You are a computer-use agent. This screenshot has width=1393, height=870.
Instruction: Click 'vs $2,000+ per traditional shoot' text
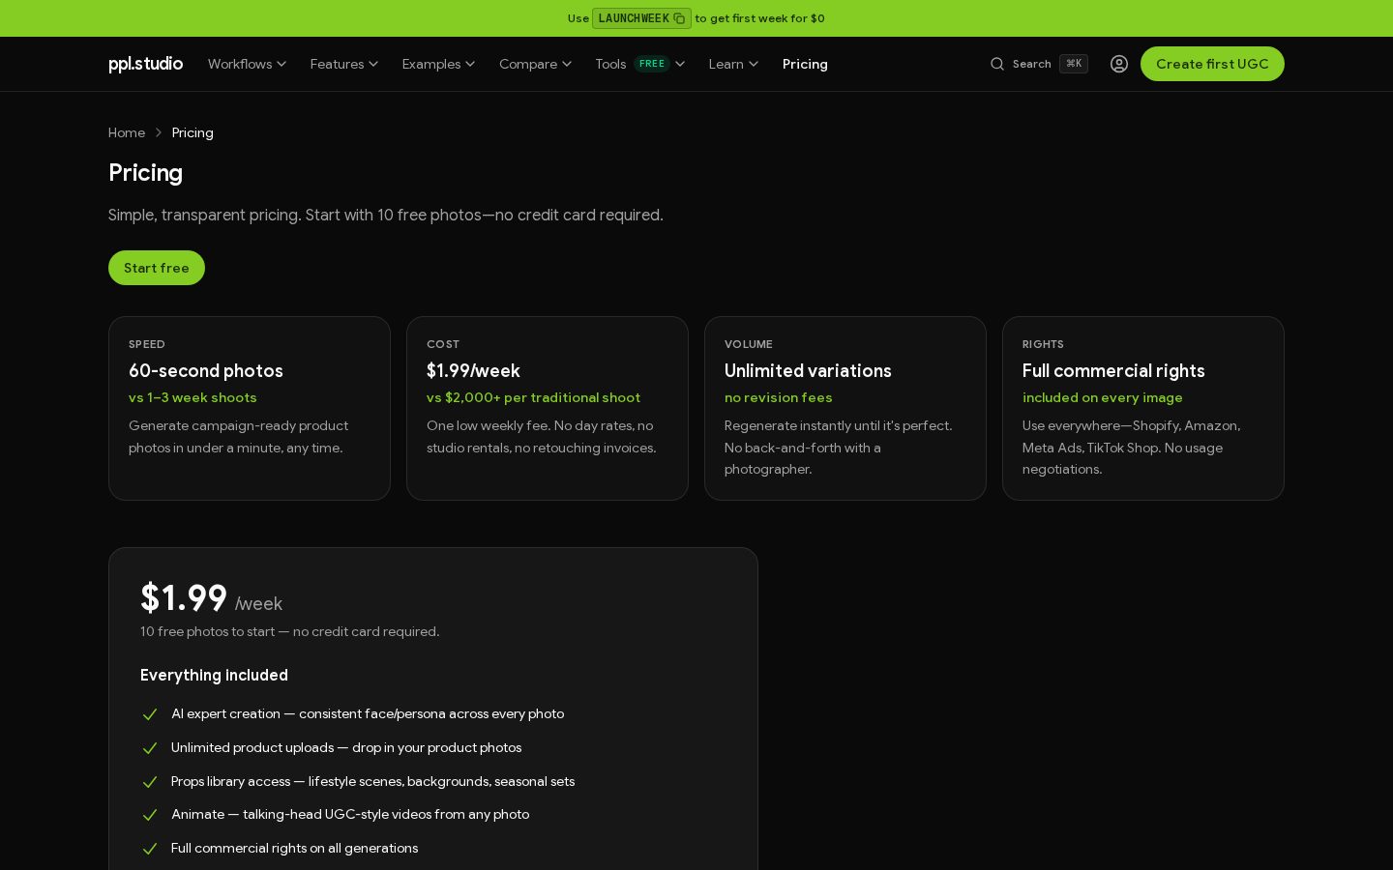533,397
